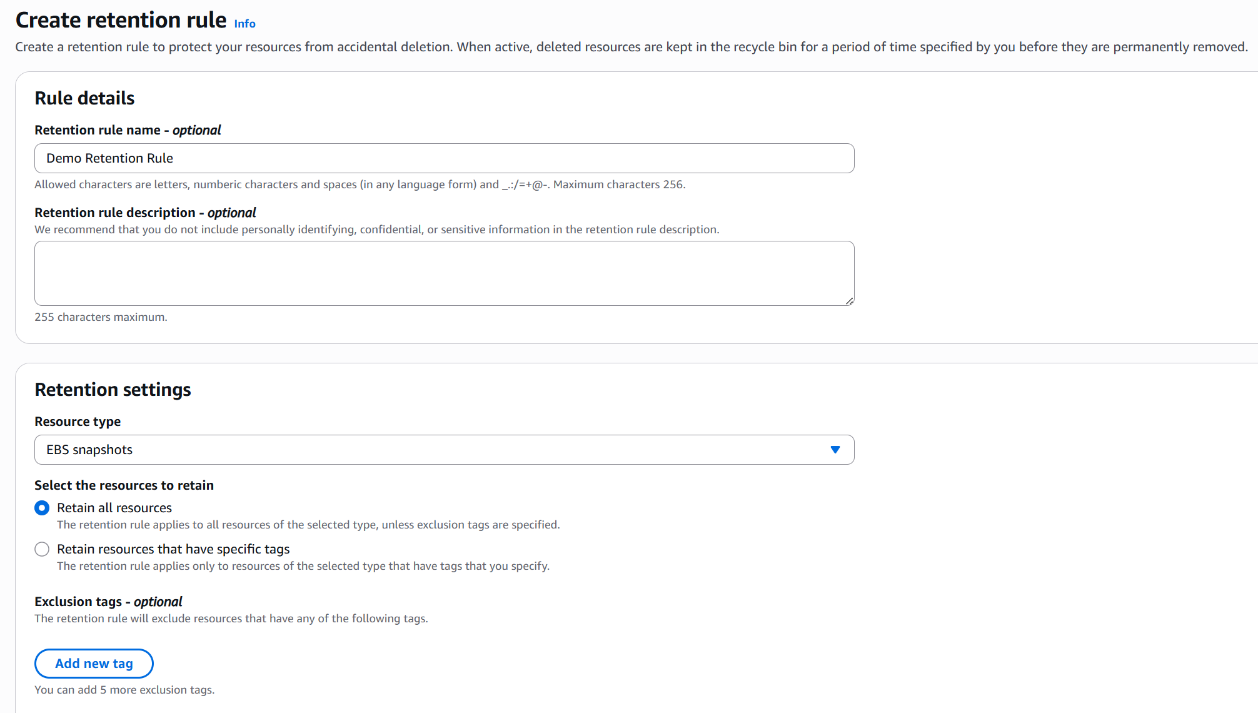Click the "Retention rule name - optional" label
Viewport: 1258px width, 713px height.
click(x=128, y=130)
